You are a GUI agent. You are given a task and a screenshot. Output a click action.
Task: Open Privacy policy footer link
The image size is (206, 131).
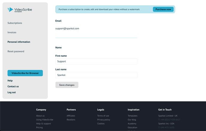click(x=104, y=120)
